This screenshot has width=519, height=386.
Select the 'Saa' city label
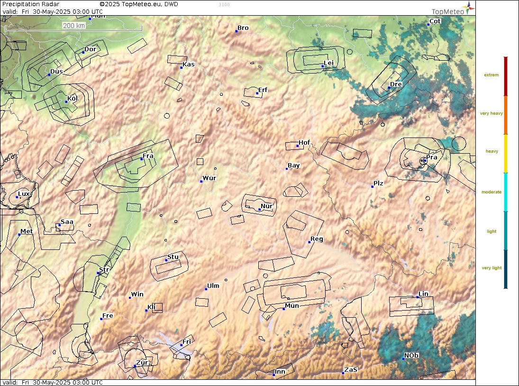click(67, 222)
